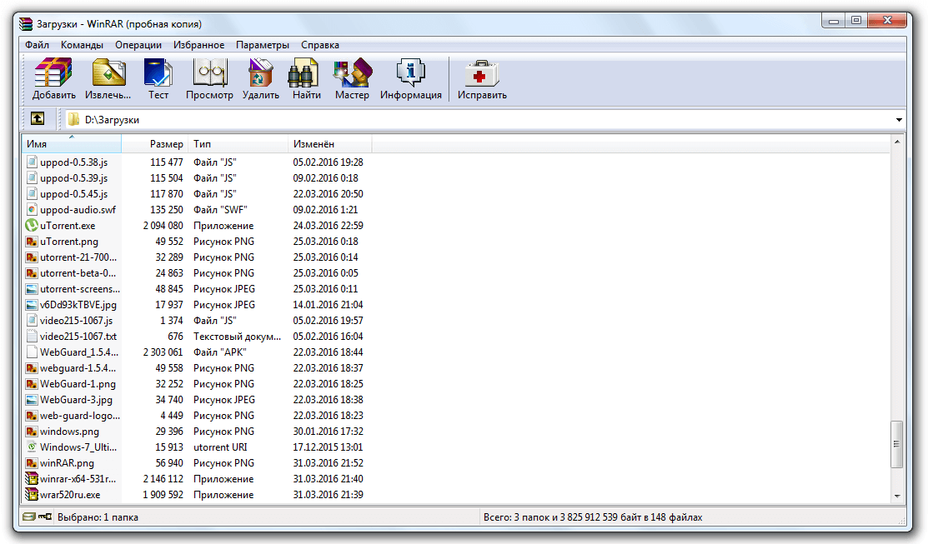The height and width of the screenshot is (544, 928).
Task: Expand the address path dropdown arrow
Action: [899, 119]
